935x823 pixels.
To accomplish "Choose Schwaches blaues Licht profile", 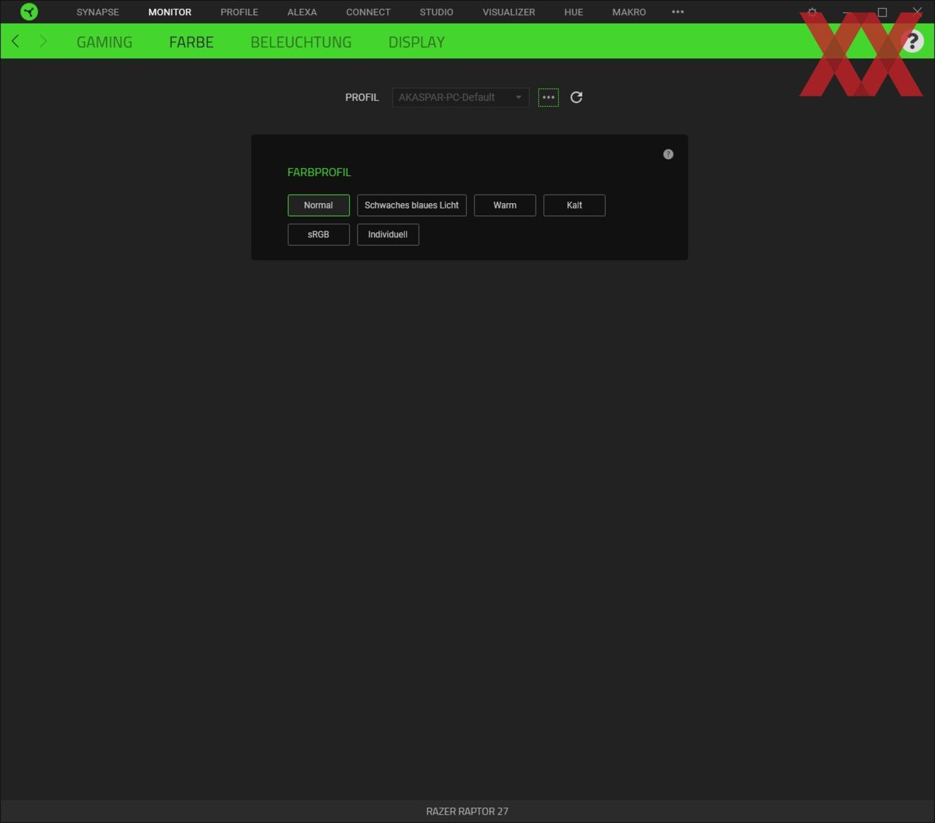I will pos(412,205).
